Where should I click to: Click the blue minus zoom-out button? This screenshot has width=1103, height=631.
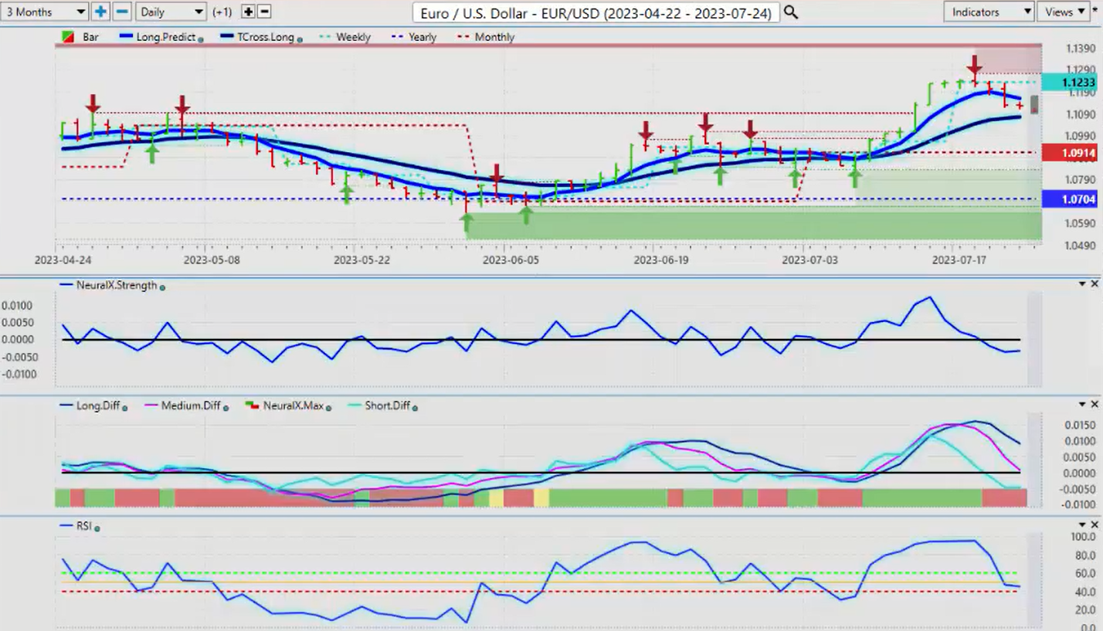pos(122,12)
